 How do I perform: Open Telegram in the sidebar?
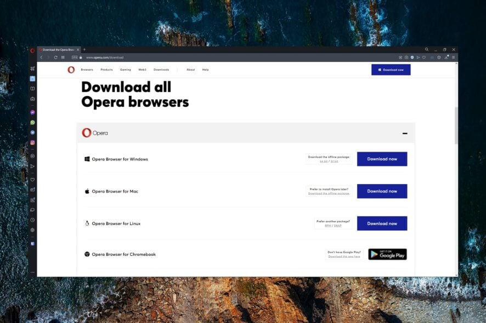pos(32,132)
